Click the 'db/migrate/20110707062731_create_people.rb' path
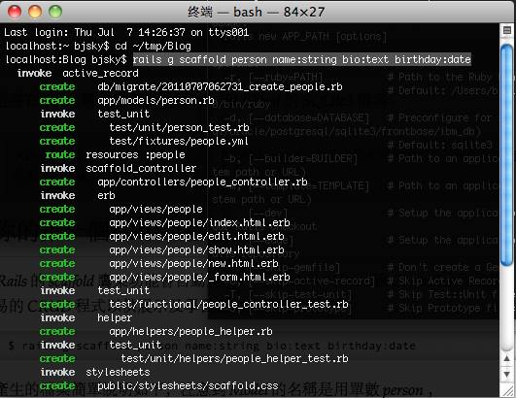Image resolution: width=516 pixels, height=398 pixels. [x=220, y=86]
